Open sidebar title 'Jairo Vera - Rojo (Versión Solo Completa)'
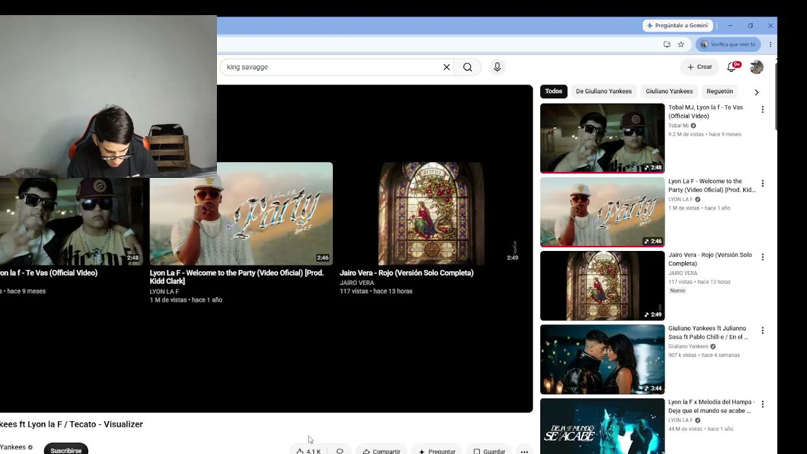 [x=710, y=259]
